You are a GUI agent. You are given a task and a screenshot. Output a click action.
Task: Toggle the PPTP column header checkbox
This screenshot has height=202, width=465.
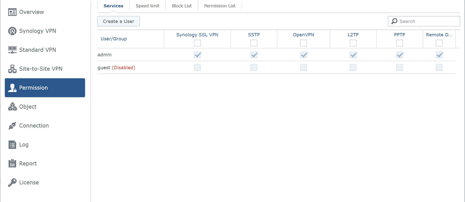[x=399, y=43]
